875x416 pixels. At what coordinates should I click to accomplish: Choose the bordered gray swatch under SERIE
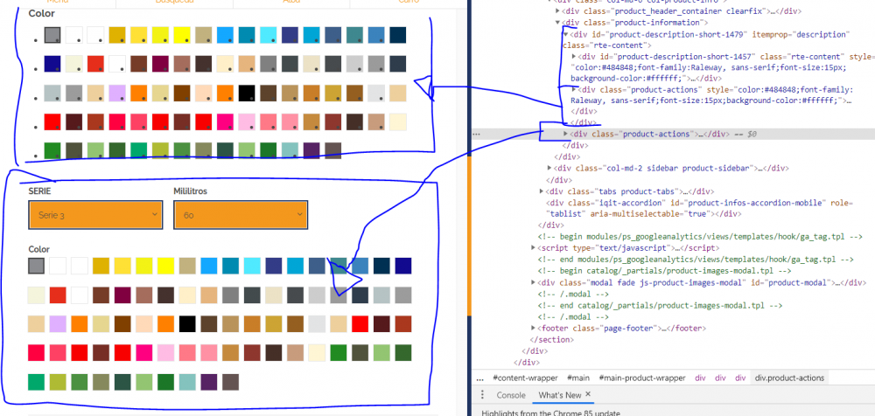[x=36, y=266]
